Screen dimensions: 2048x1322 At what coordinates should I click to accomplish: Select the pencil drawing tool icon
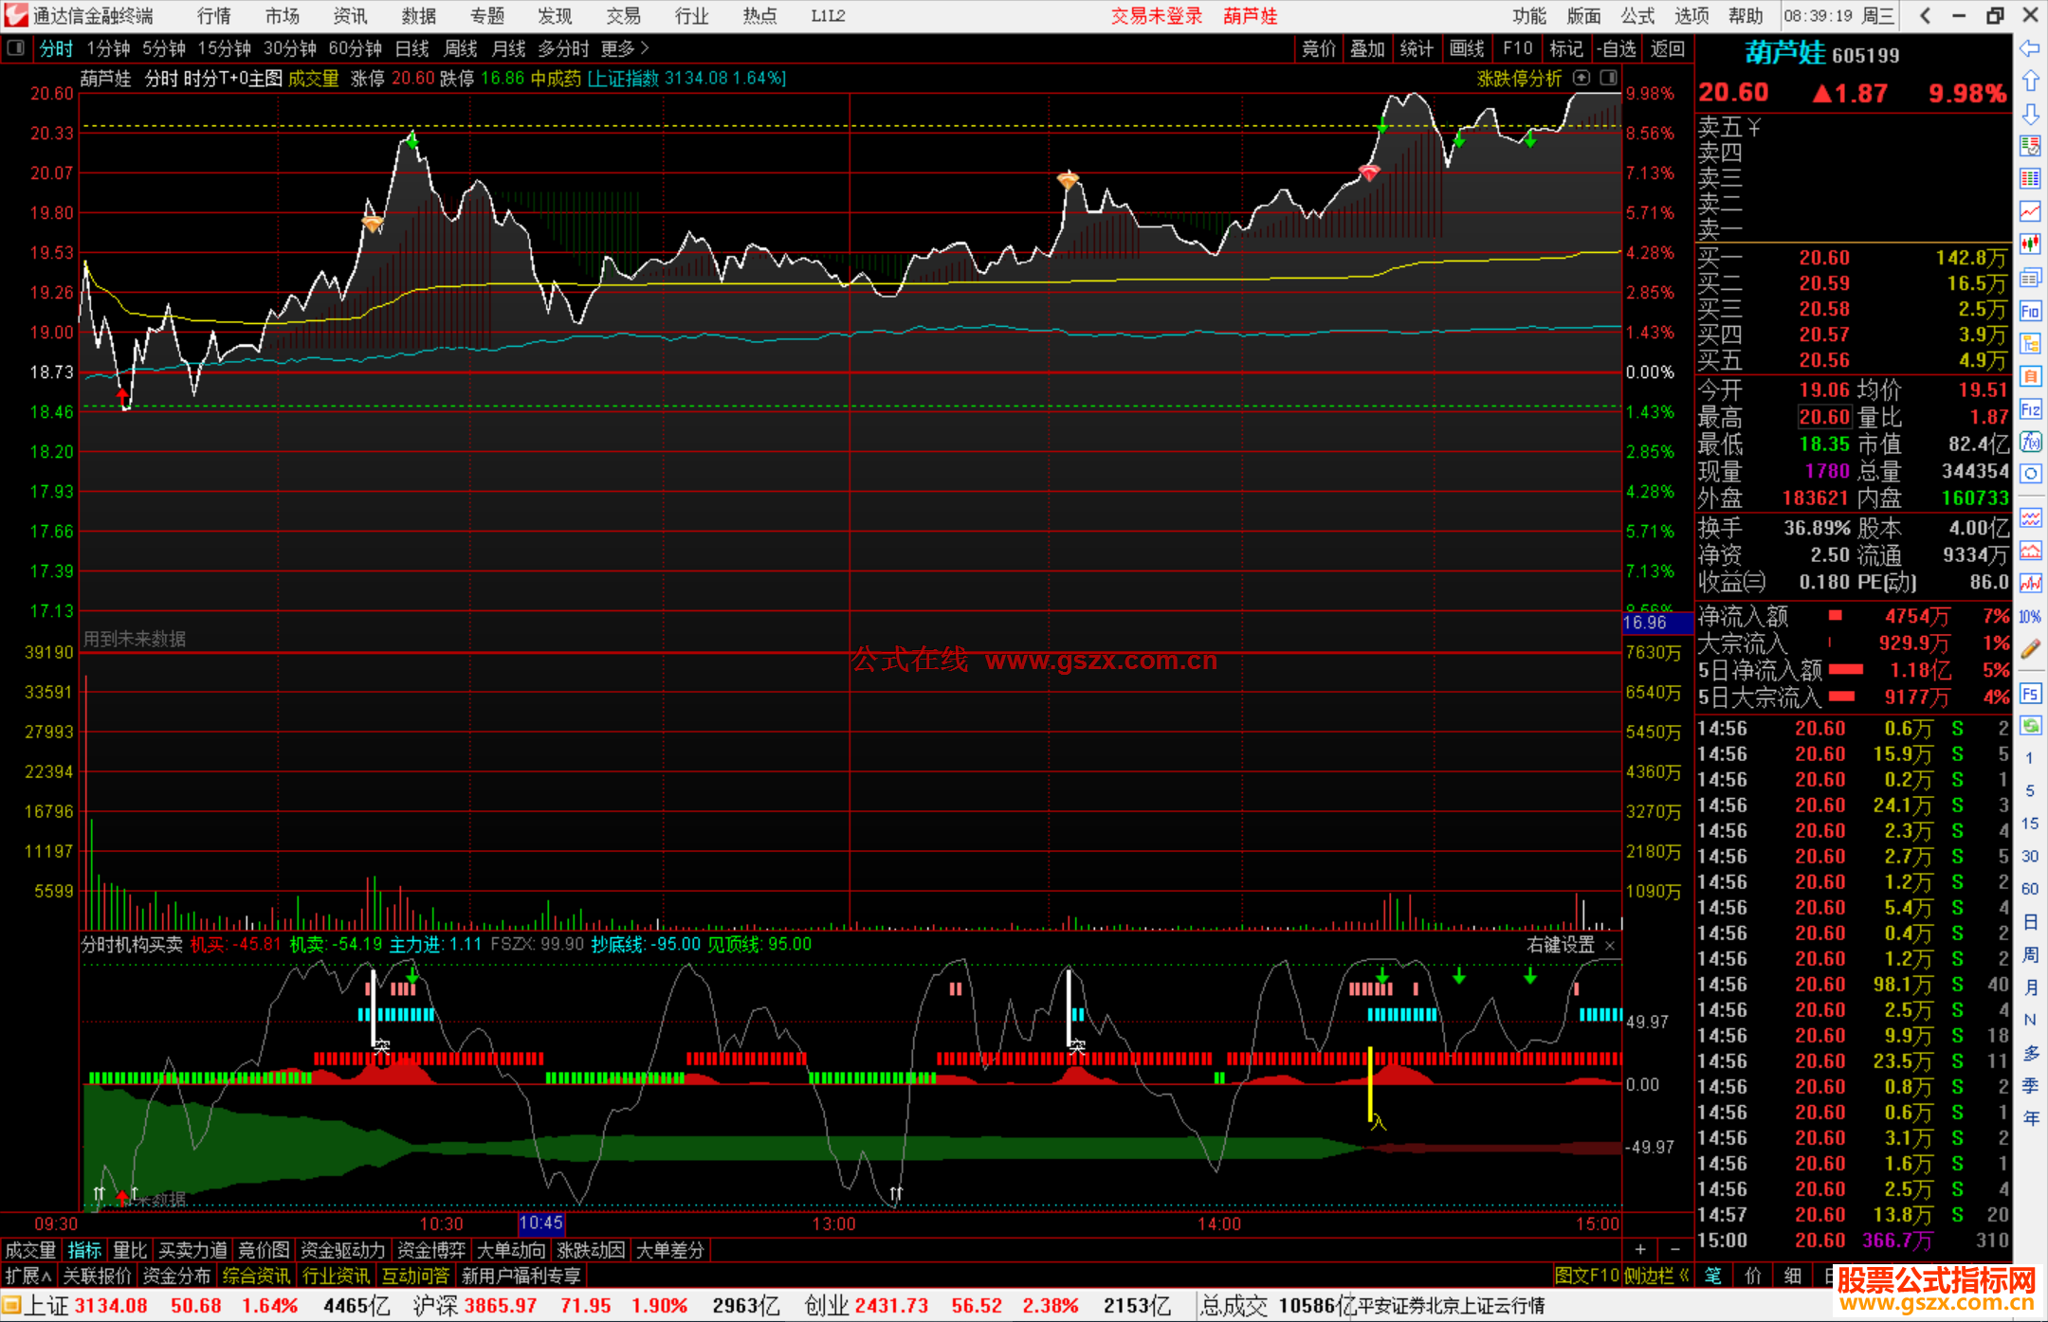coord(2030,649)
